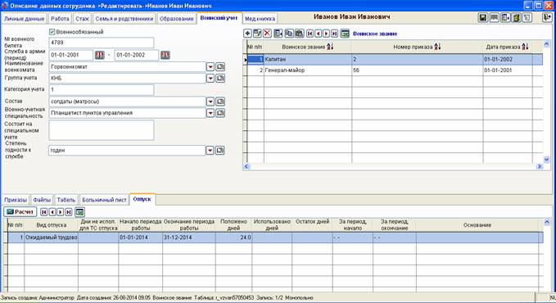Viewport: 556px width, 303px height.
Task: Open the Образование tab
Action: (x=177, y=19)
